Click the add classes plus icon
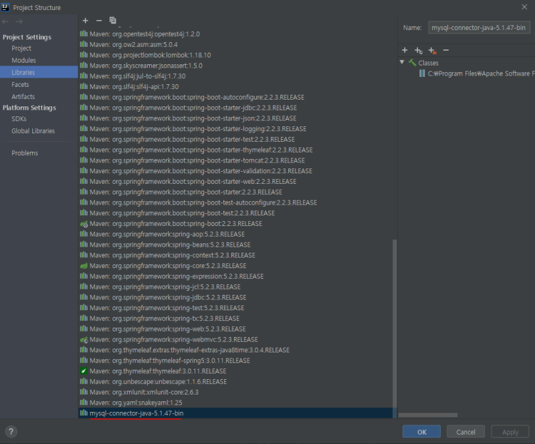The width and height of the screenshot is (535, 444). pos(405,50)
